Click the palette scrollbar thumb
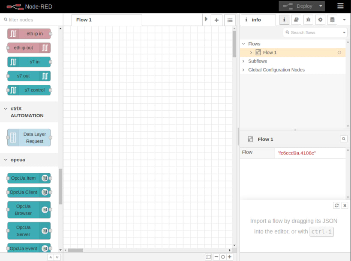This screenshot has width=351, height=261. coord(60,187)
